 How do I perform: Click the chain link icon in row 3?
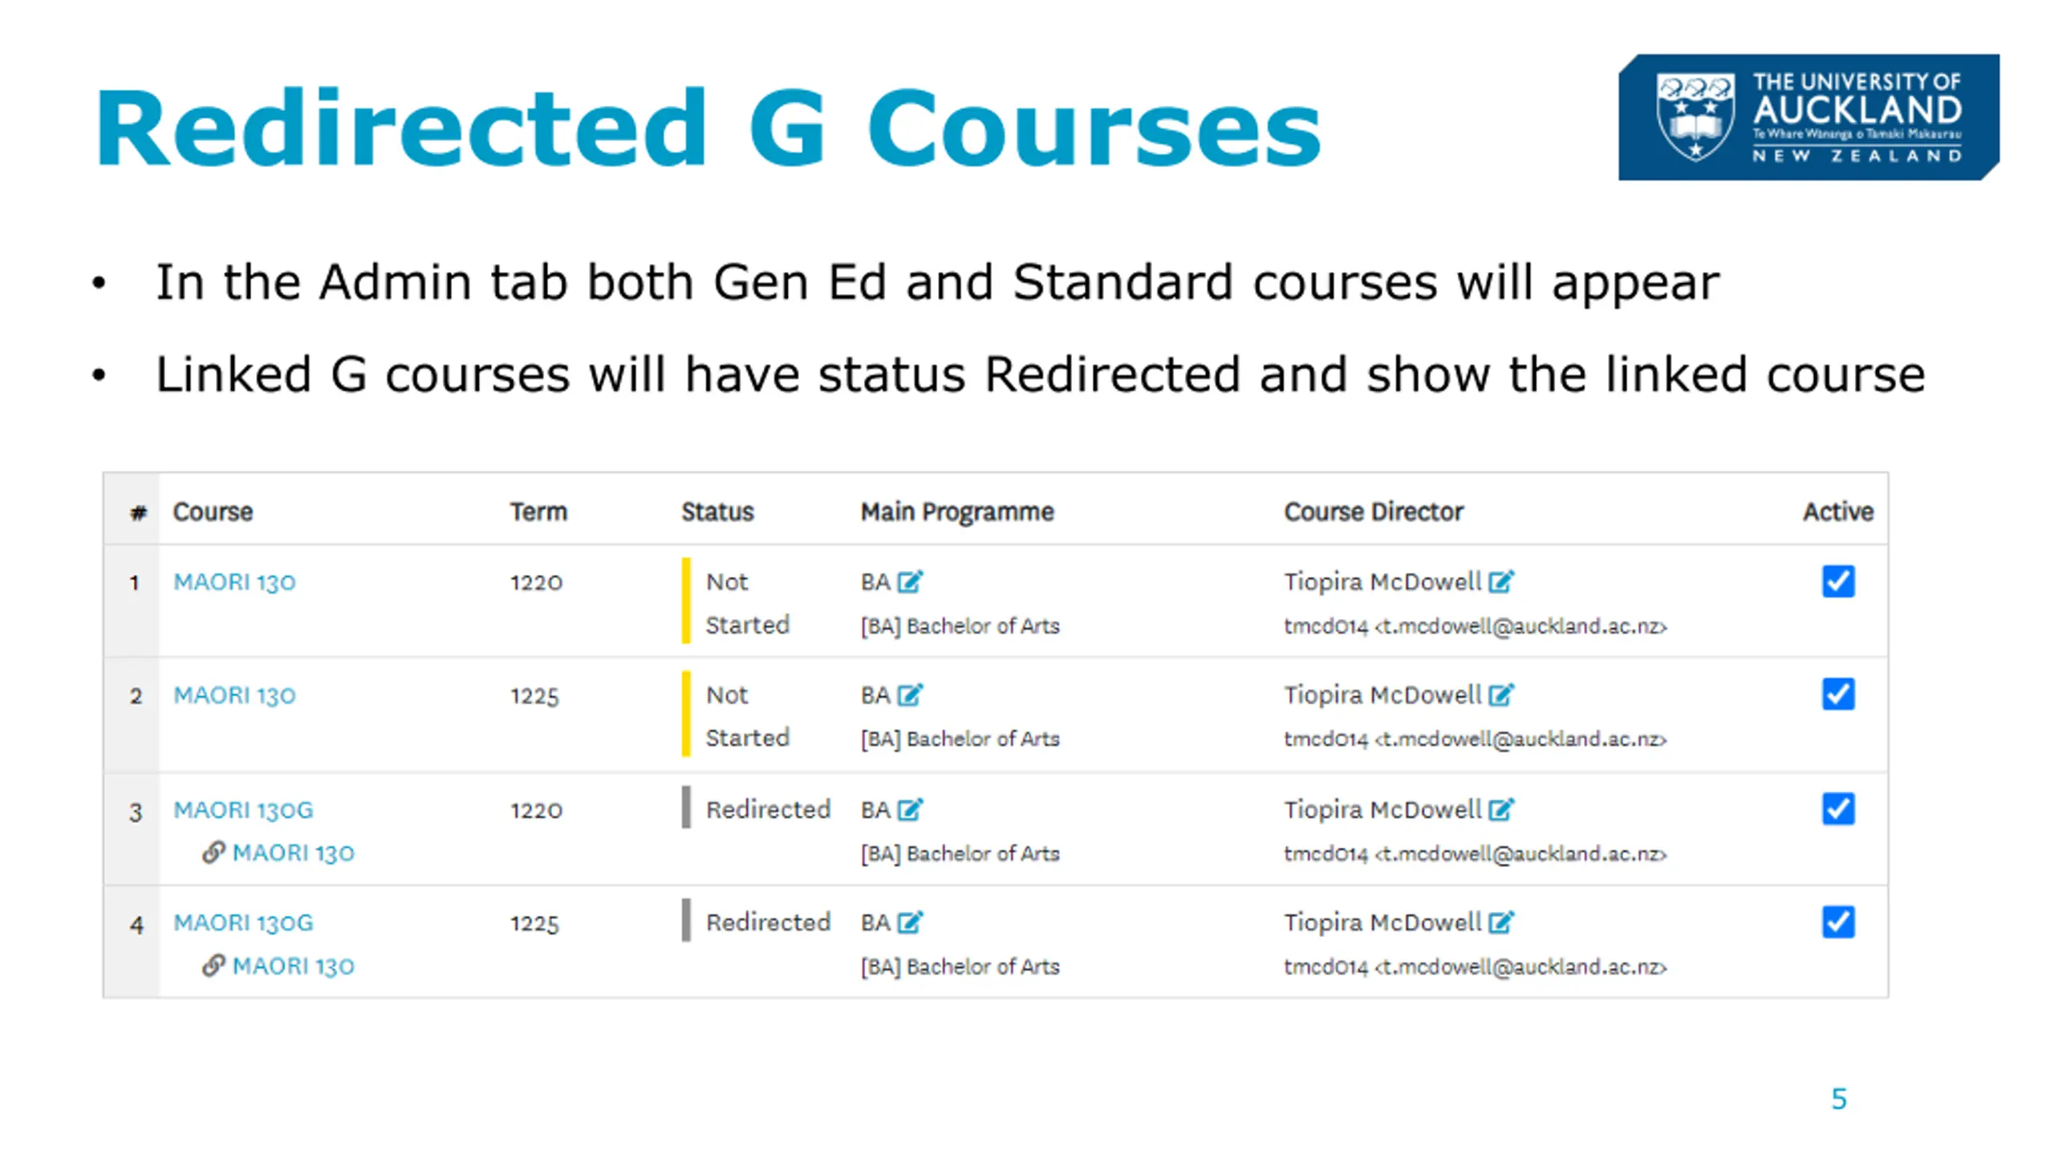pyautogui.click(x=213, y=852)
